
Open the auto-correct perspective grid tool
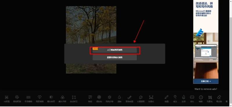pos(74,99)
